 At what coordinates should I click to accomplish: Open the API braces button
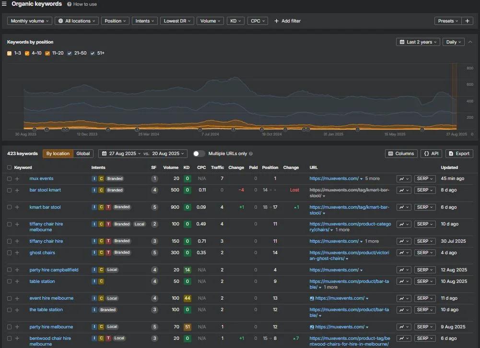point(431,153)
